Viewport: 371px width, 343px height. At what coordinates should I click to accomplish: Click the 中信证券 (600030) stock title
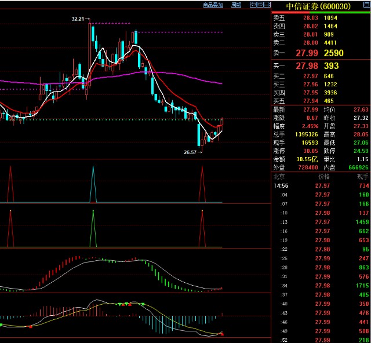tap(315, 6)
